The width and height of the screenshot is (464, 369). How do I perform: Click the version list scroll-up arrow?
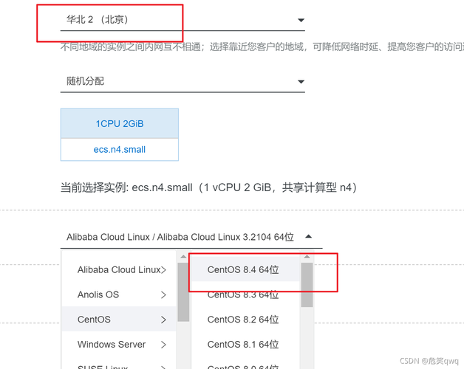307,257
